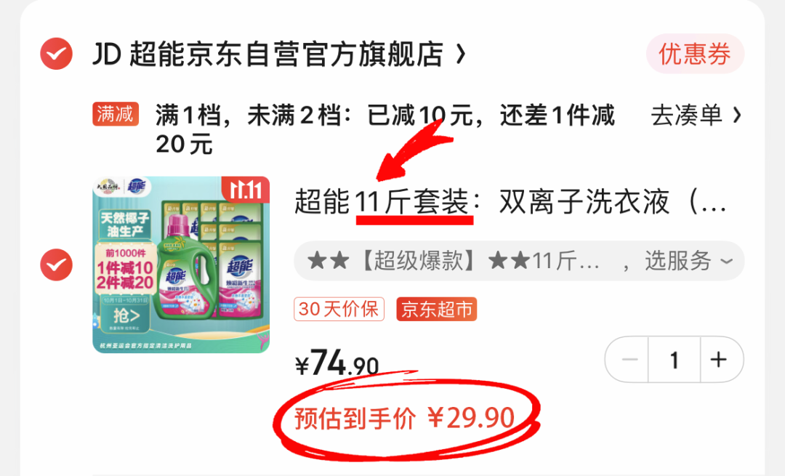
Task: Tap the 预估到手价 ¥29.90 text
Action: (405, 417)
